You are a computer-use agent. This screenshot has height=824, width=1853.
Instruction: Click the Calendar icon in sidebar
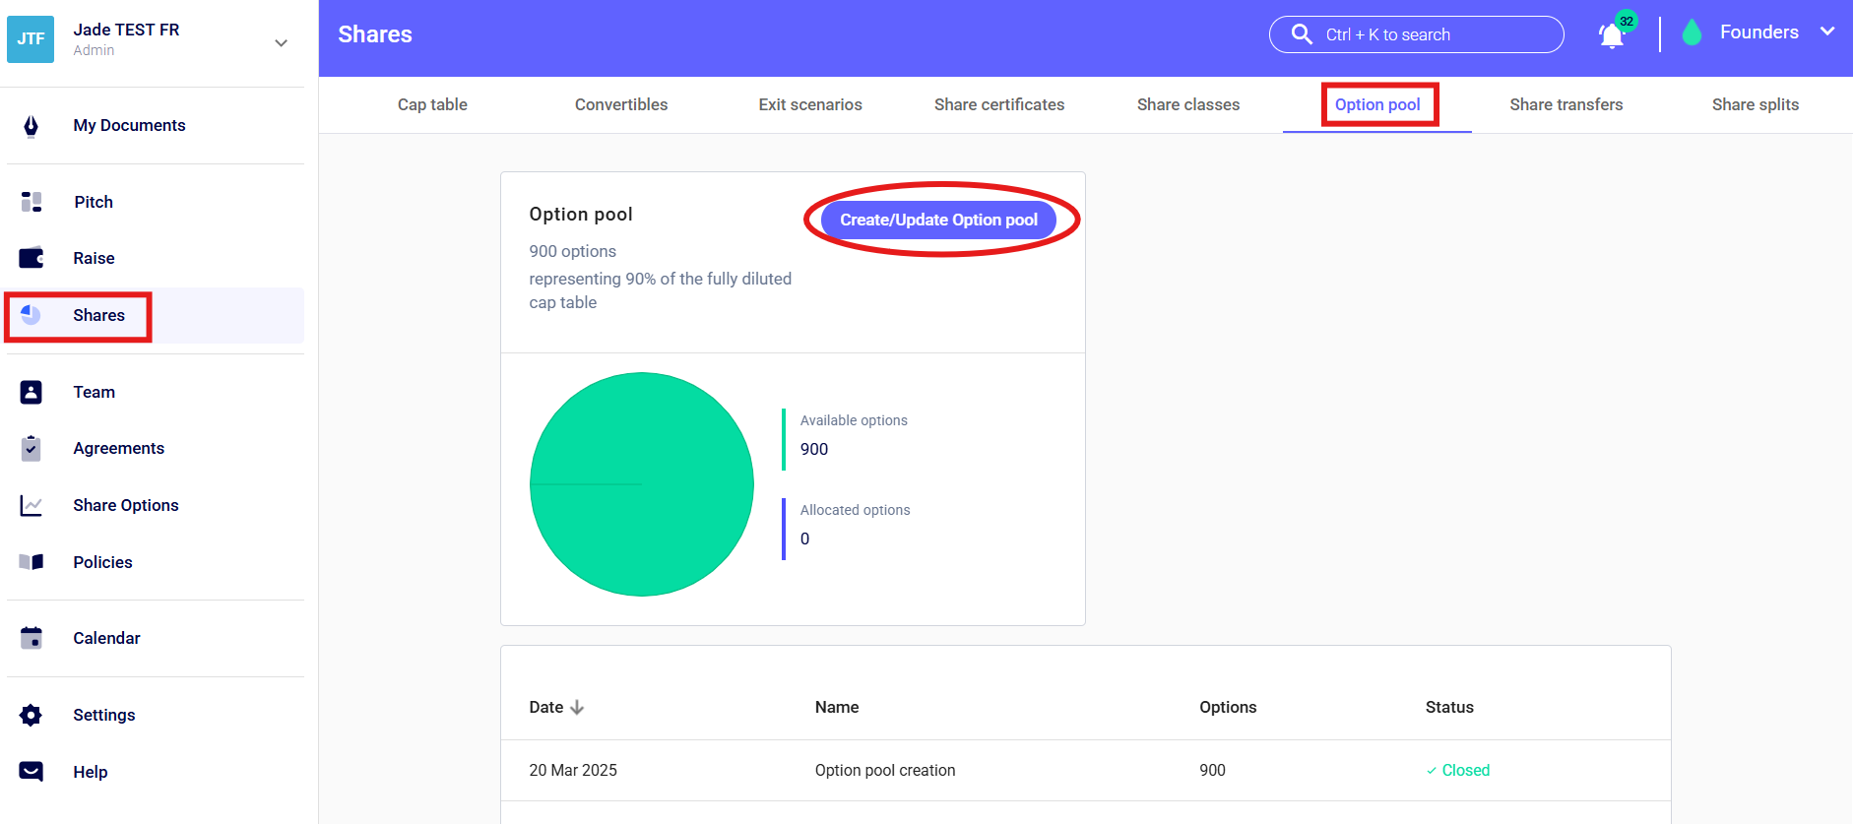point(32,638)
